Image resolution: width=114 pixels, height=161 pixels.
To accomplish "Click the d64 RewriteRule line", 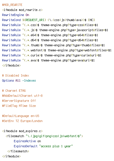I will click(x=50, y=40).
